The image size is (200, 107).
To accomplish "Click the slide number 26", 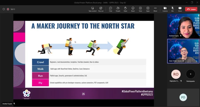I will click(x=83, y=94).
